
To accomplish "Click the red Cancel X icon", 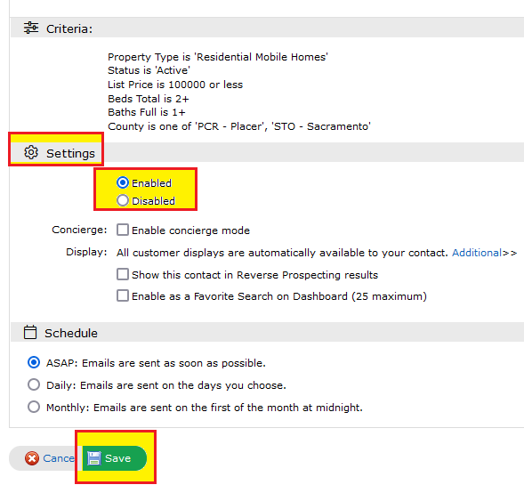I will pyautogui.click(x=32, y=458).
